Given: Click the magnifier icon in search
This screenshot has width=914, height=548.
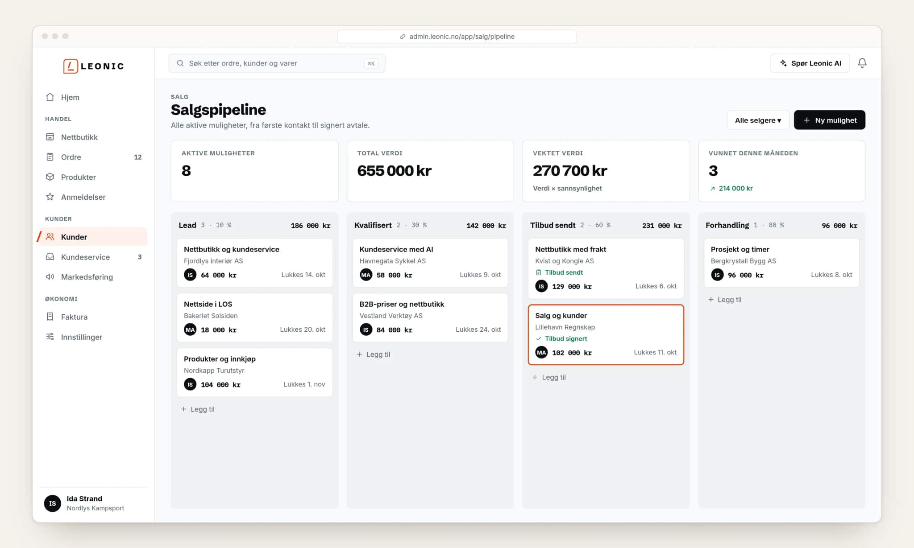Looking at the screenshot, I should click(x=180, y=63).
